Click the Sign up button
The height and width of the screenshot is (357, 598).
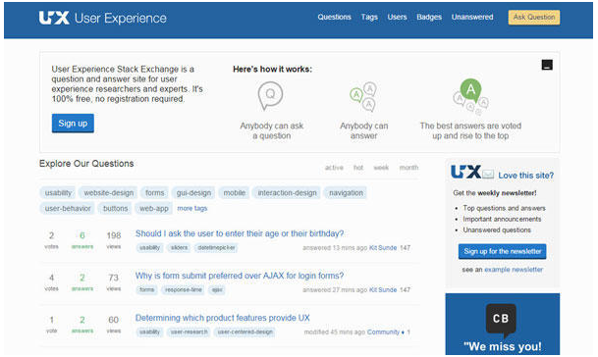tap(73, 123)
